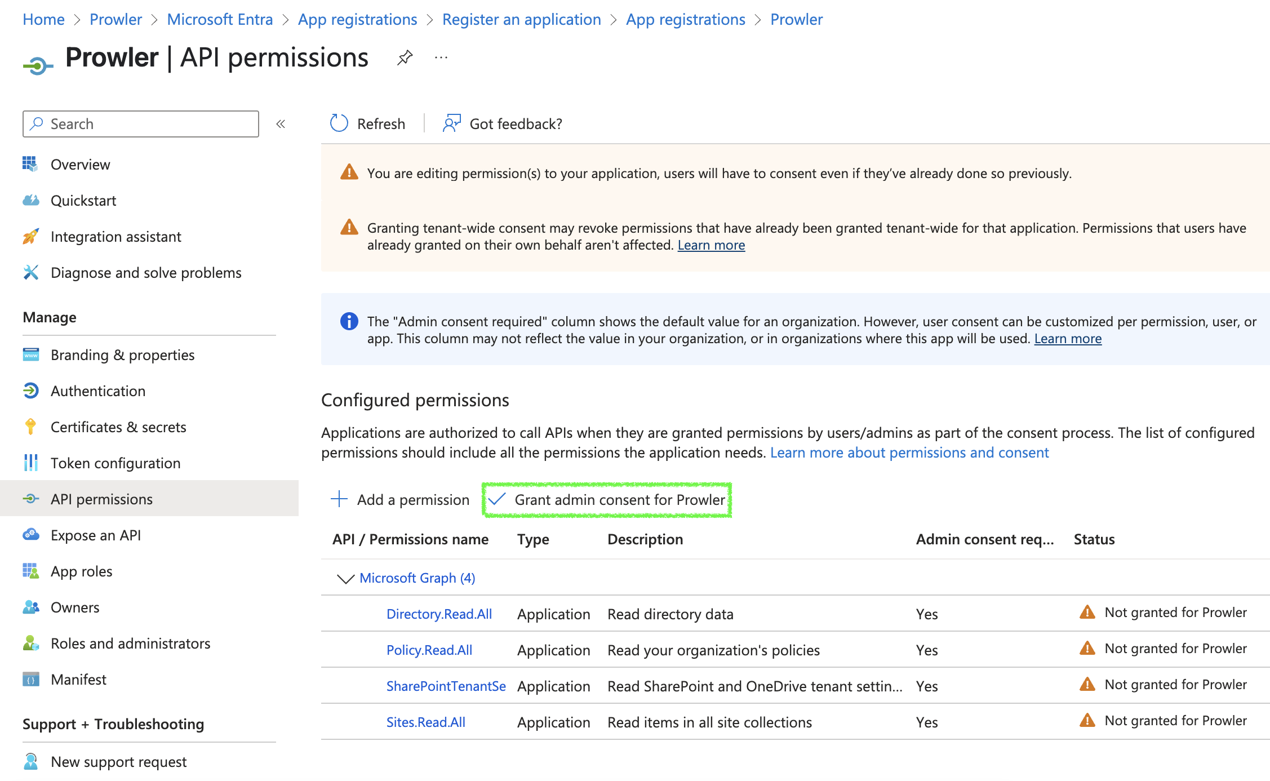
Task: Open the SharePointTenantSe permission link
Action: pos(446,686)
